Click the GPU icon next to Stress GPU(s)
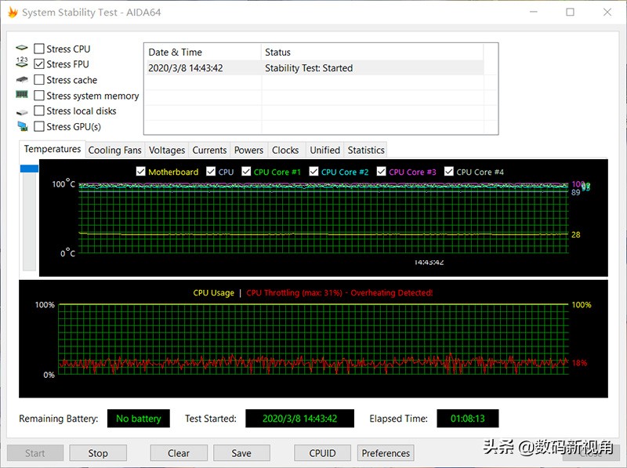 coord(20,126)
